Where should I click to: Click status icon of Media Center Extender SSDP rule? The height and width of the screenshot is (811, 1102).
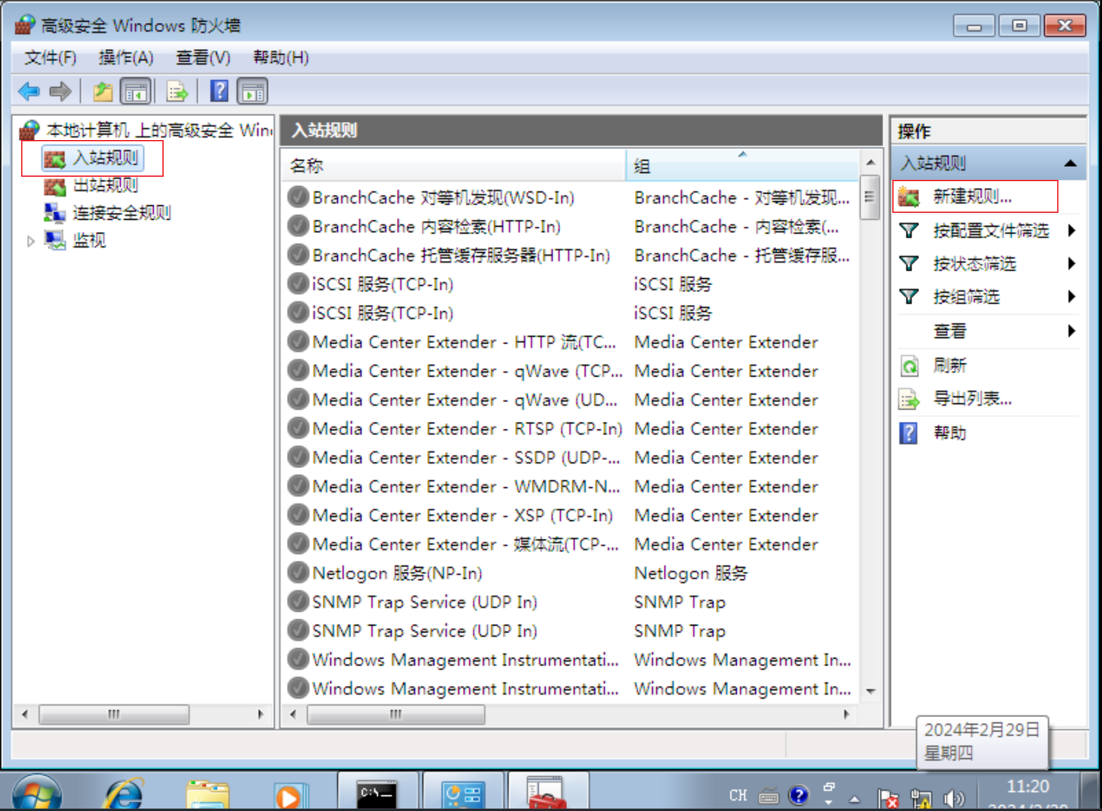coord(299,457)
